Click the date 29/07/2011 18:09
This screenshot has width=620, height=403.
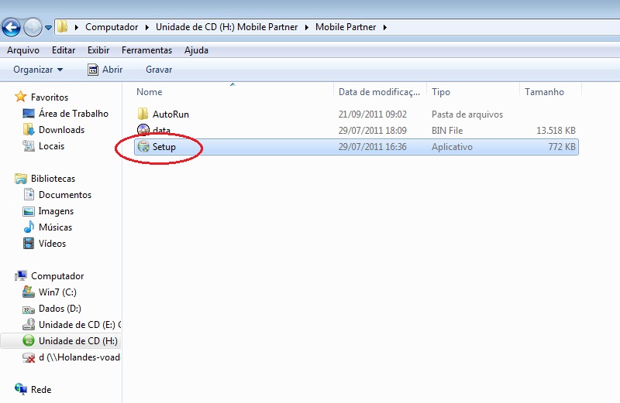(x=373, y=130)
